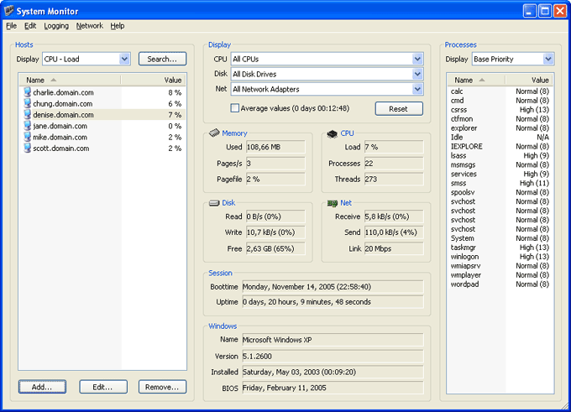Viewport: 571px width, 412px height.
Task: Click the Reset button
Action: [399, 108]
